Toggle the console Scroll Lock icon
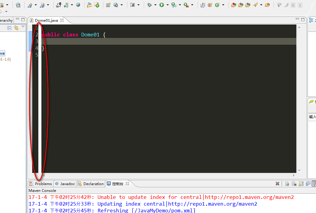Viewport: 316px width, 213px height. 301,184
